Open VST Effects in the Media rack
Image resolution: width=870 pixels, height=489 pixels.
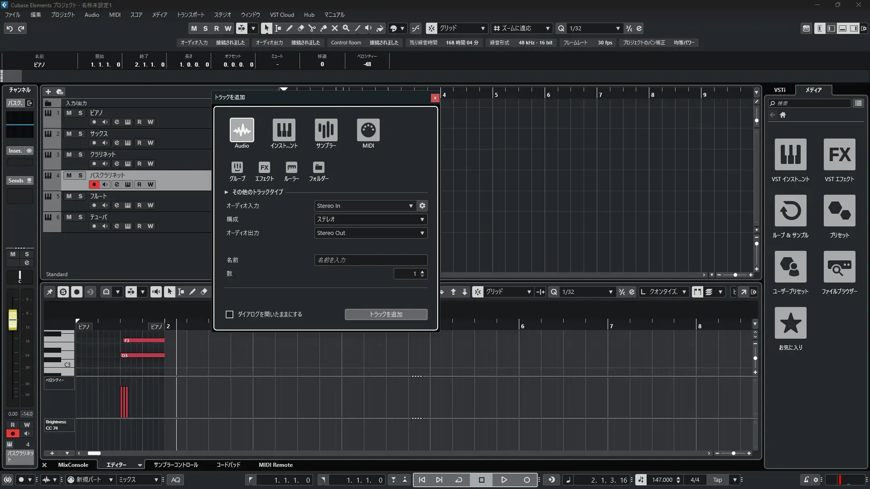[x=839, y=154]
